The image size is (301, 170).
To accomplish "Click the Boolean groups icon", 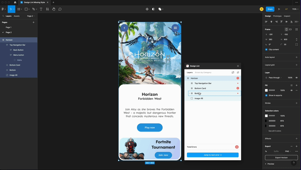I will (160, 9).
